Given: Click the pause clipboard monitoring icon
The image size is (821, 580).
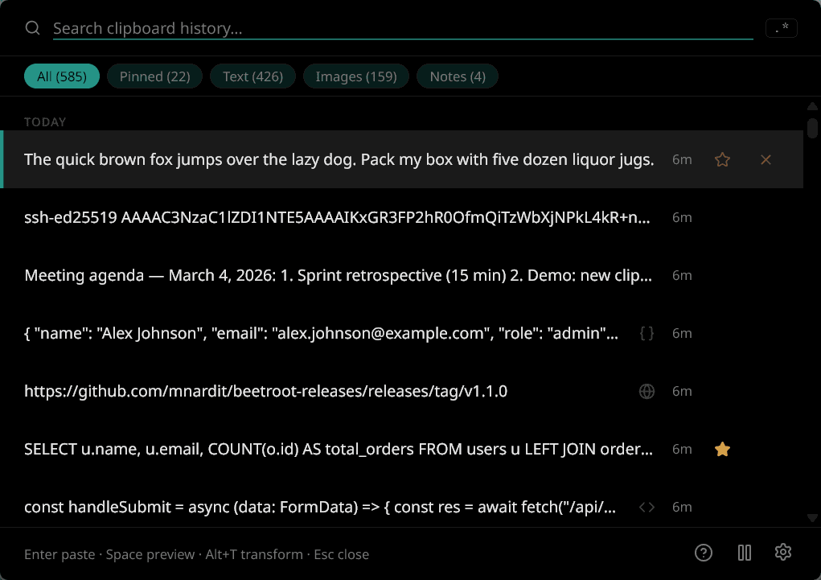Looking at the screenshot, I should point(744,553).
